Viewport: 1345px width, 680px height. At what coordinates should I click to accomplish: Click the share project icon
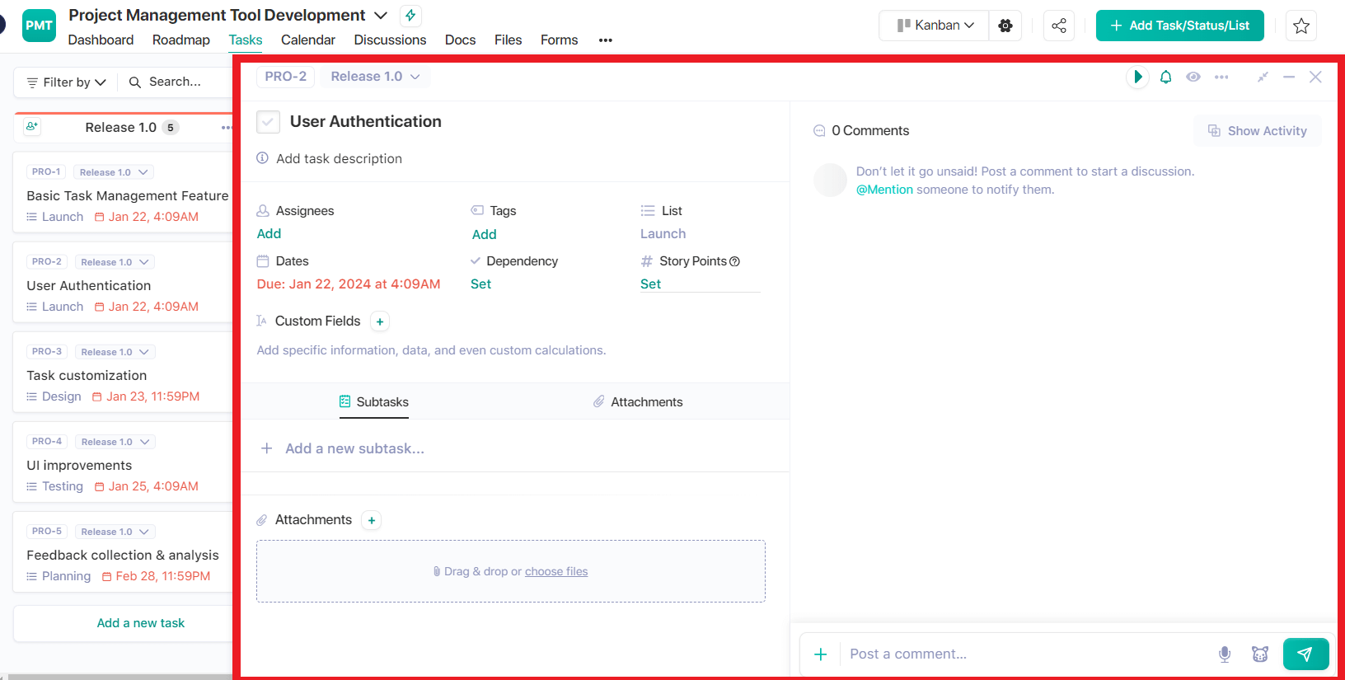coord(1059,26)
